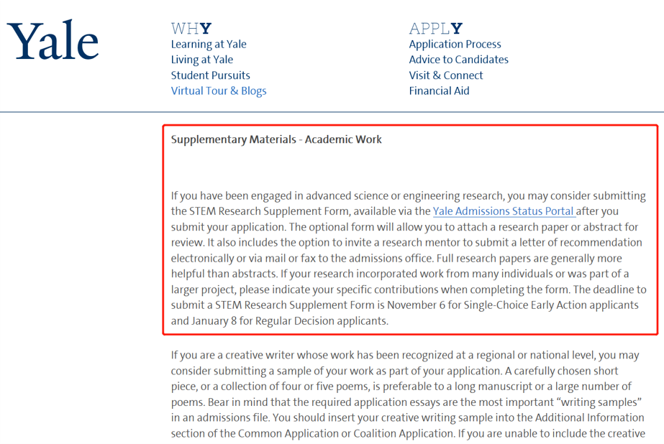This screenshot has width=664, height=444.
Task: Click the 'November 6' deadline text
Action: (x=419, y=305)
